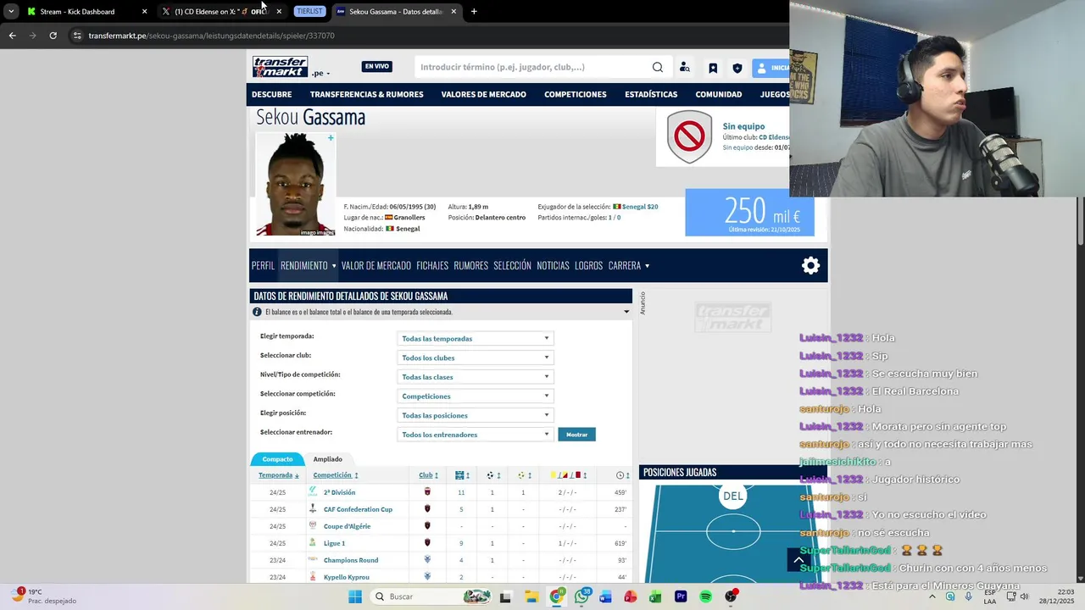Viewport: 1085px width, 610px height.
Task: Open the Kypello Kyprou link
Action: coord(347,577)
